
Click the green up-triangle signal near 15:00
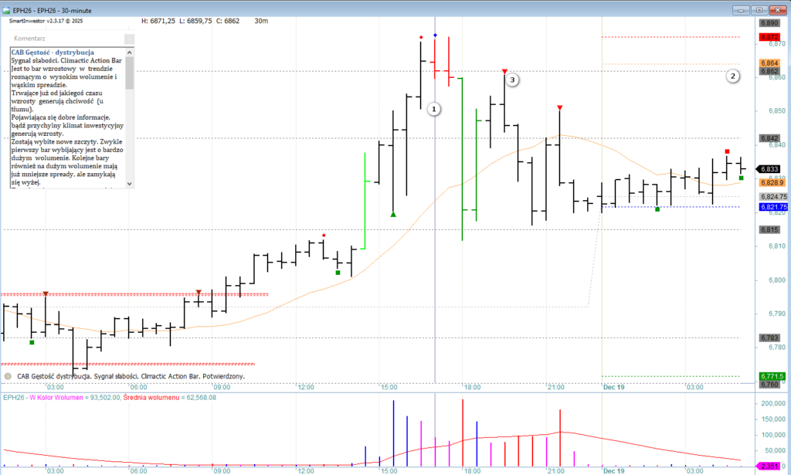coord(393,215)
